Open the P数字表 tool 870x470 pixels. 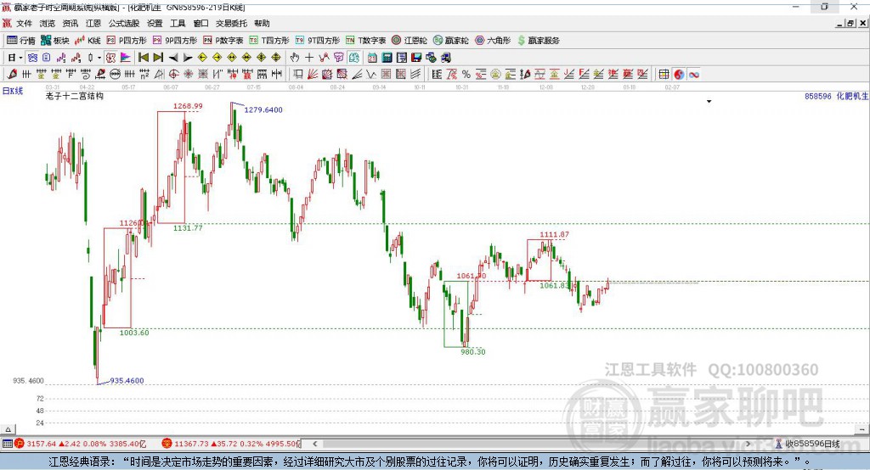223,41
